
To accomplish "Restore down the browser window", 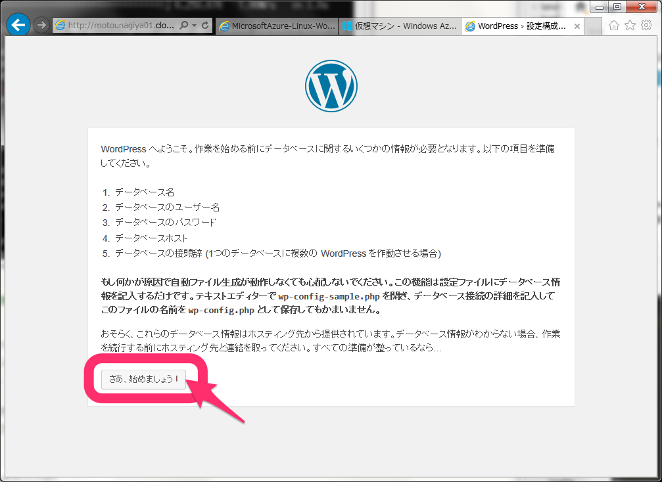I will 617,7.
